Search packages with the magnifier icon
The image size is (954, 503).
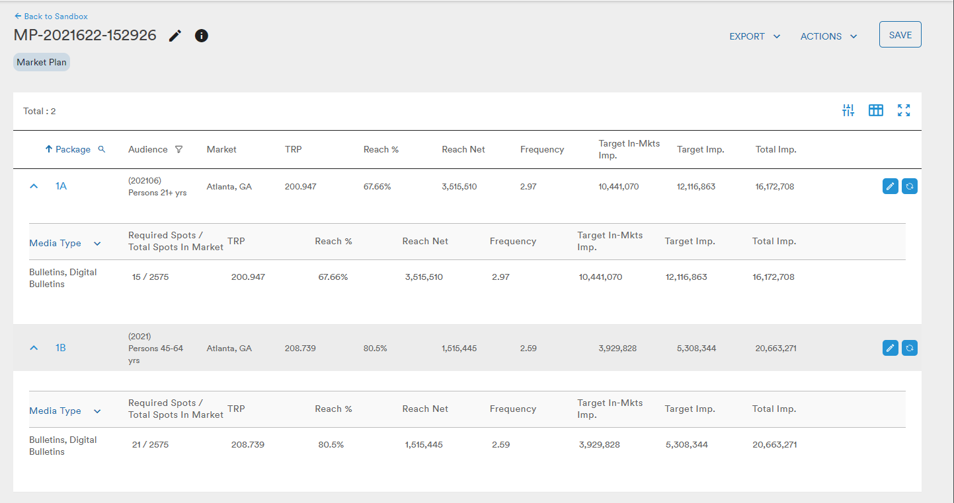[x=102, y=149]
